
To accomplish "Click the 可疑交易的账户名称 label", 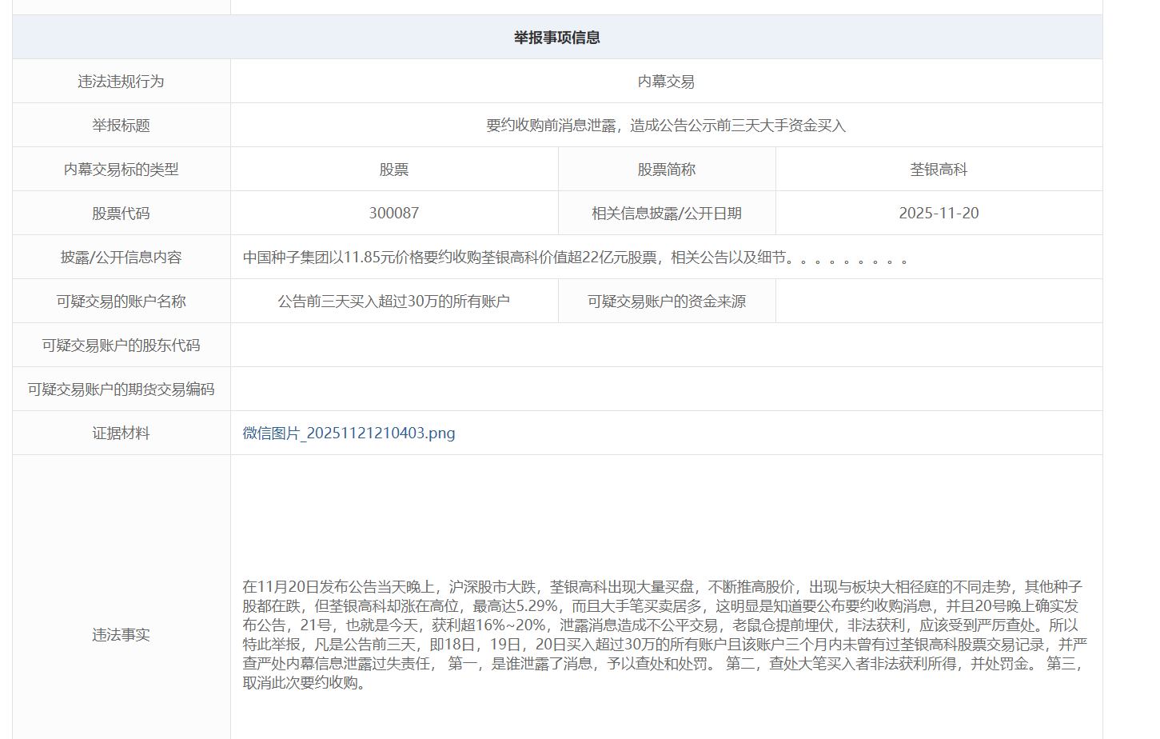I will click(x=122, y=302).
